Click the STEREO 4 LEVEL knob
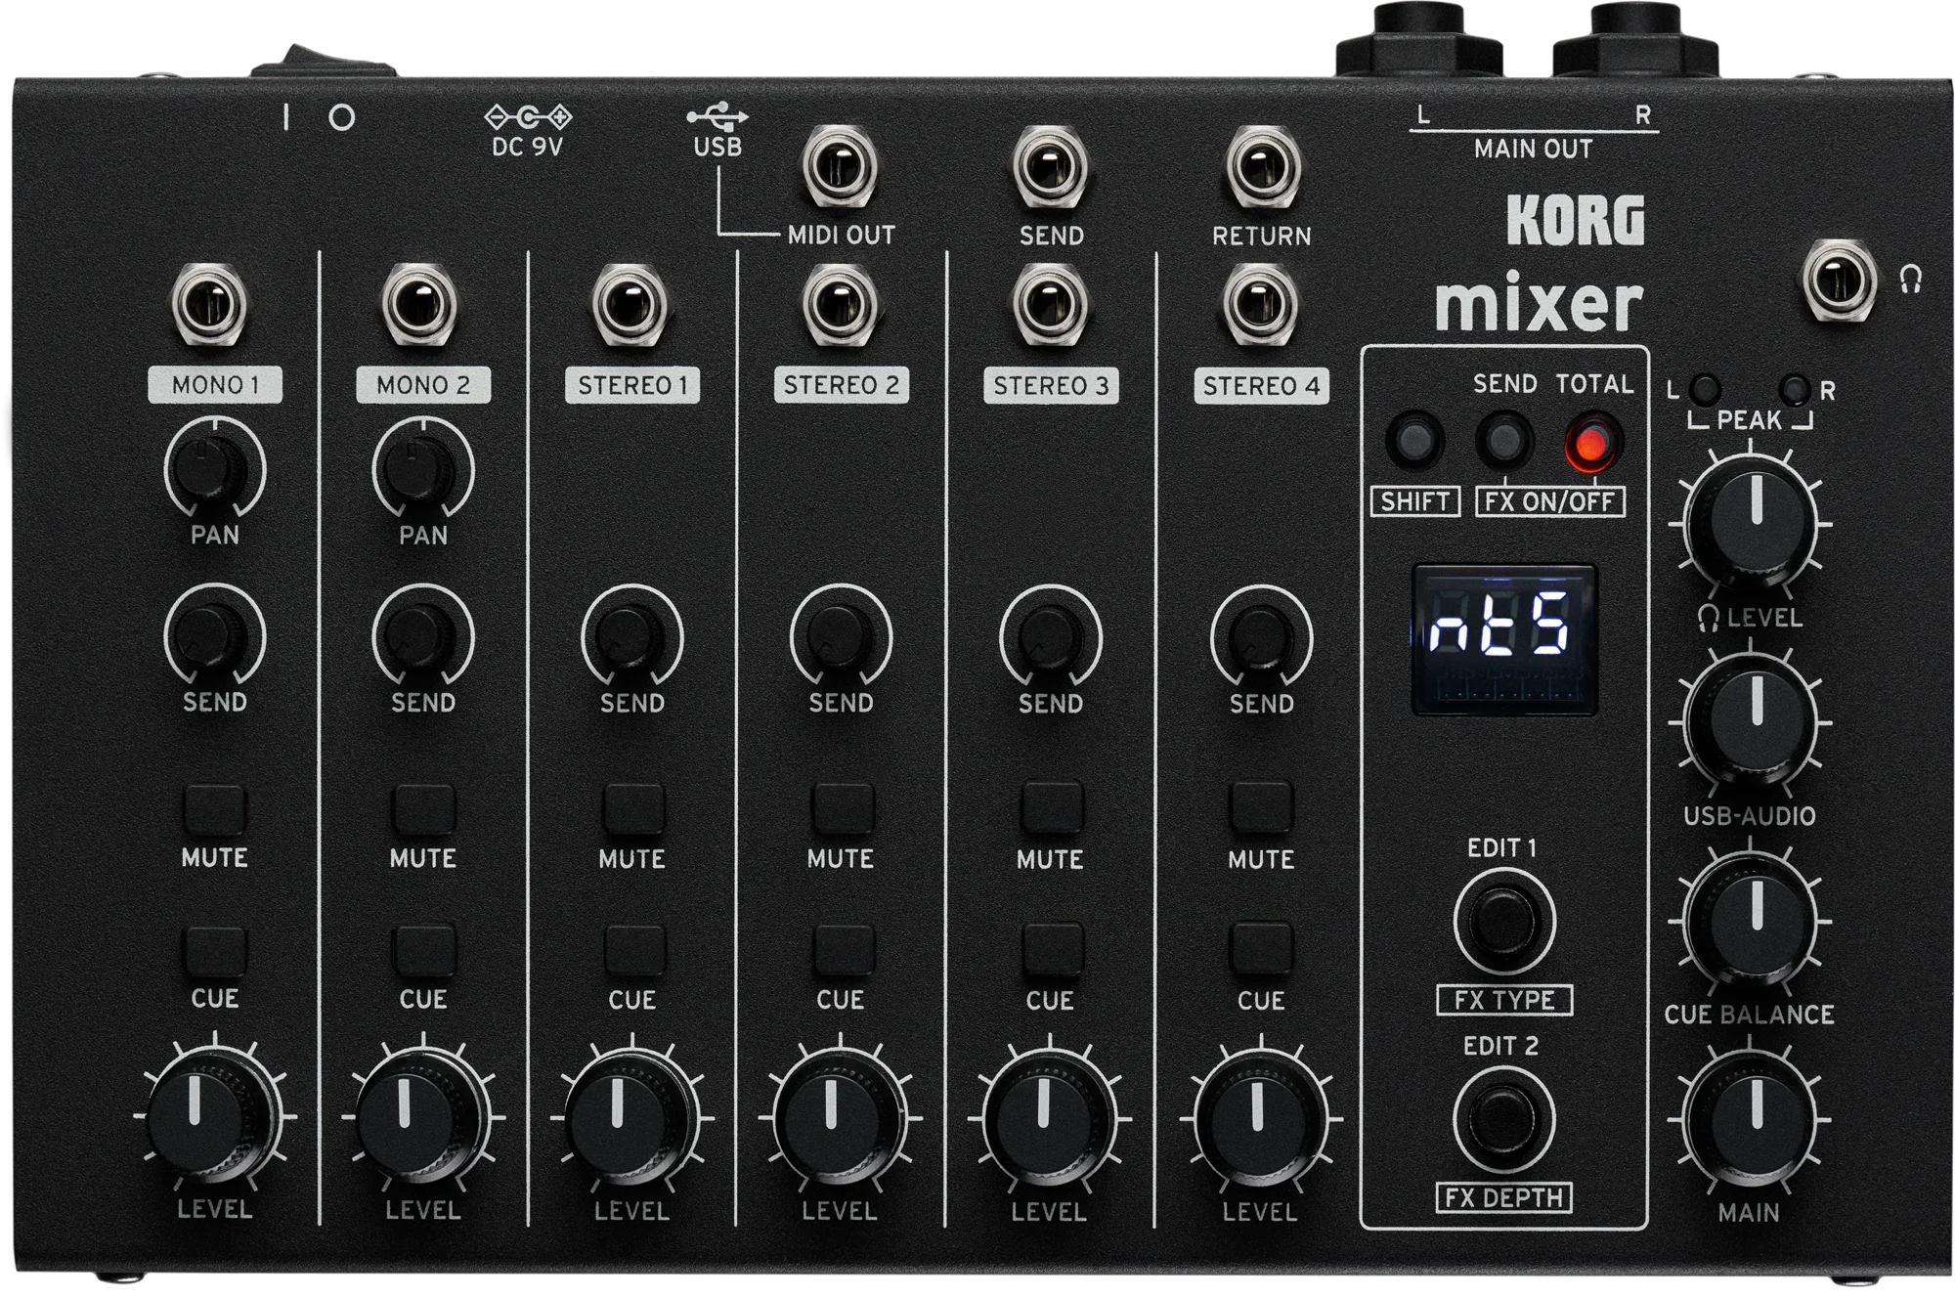 point(1259,1119)
